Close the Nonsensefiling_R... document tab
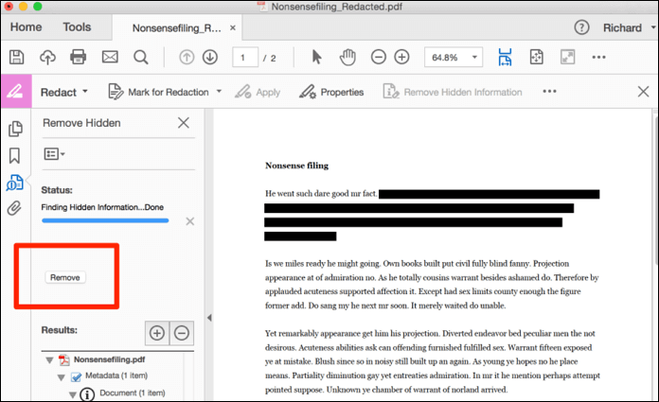659x402 pixels. (232, 27)
